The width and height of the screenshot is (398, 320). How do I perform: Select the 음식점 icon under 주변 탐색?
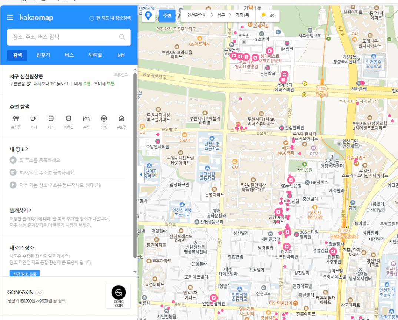pyautogui.click(x=16, y=119)
